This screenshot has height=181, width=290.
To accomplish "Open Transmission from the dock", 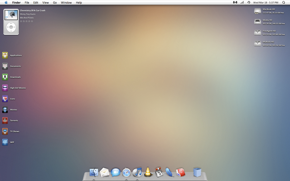I will click(x=159, y=172).
